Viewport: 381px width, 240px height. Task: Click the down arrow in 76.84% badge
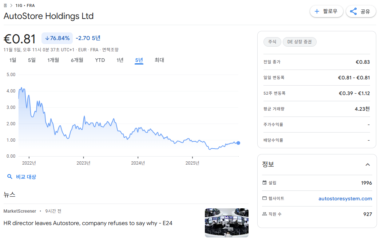click(47, 38)
